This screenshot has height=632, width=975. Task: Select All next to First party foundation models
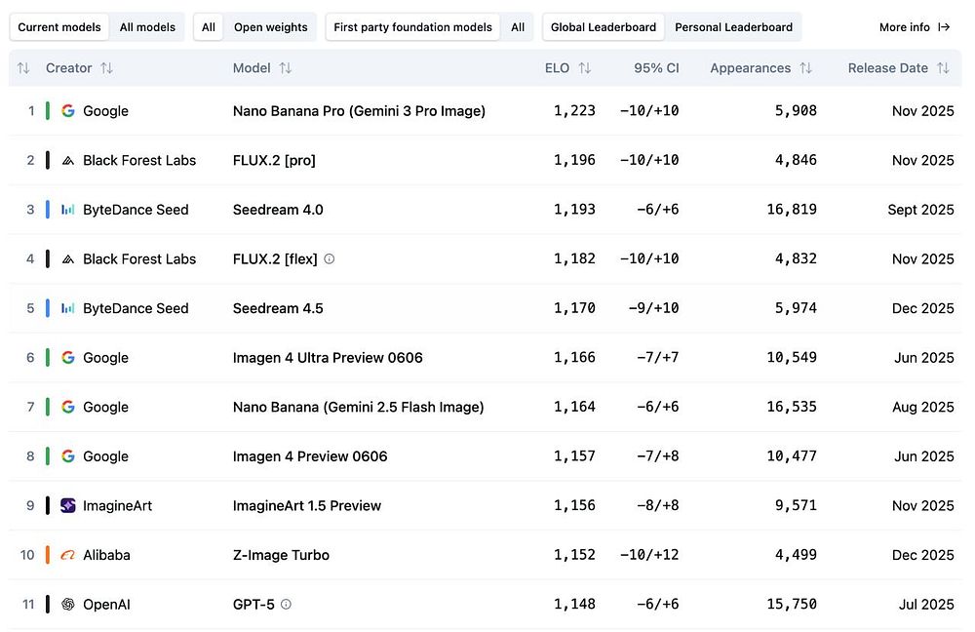518,27
